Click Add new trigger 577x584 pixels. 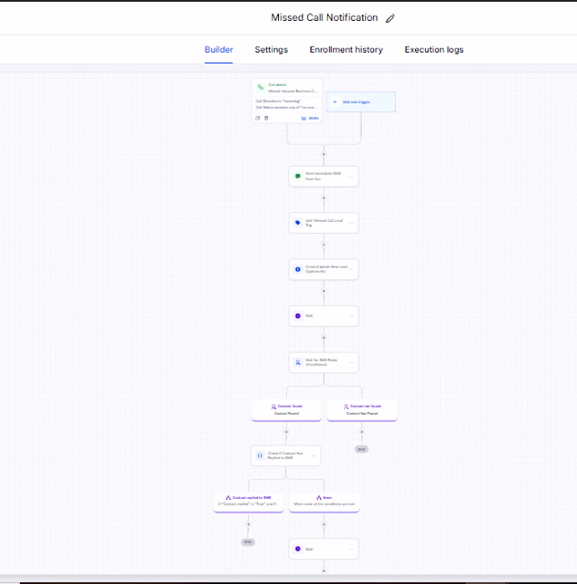point(361,102)
